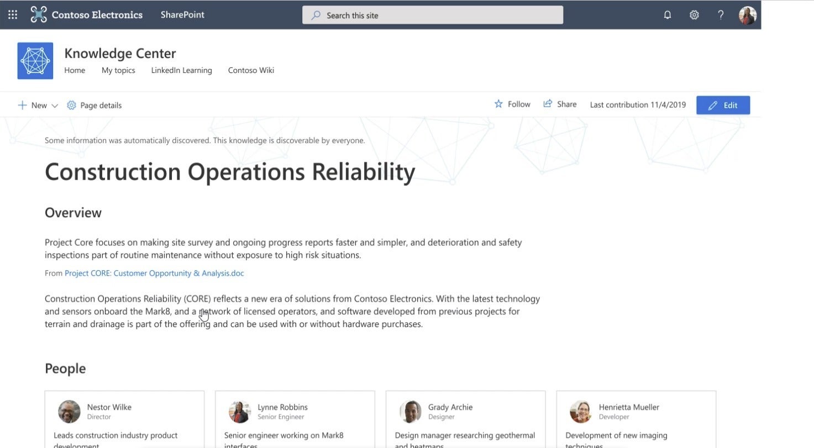Click the SharePoint header link
This screenshot has height=448, width=814.
(x=182, y=15)
